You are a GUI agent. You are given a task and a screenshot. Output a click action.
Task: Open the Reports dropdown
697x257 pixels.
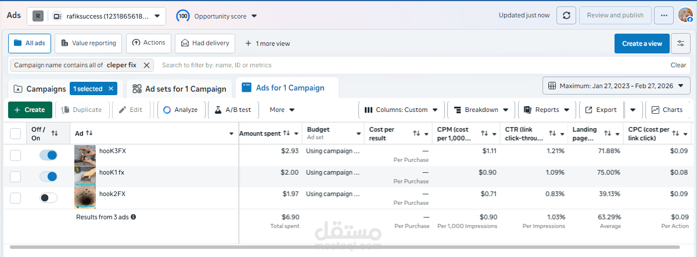547,110
